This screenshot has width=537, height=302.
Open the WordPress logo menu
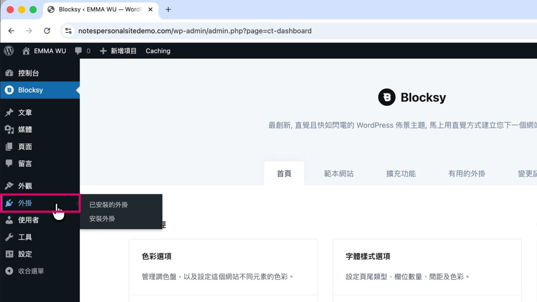[9, 51]
